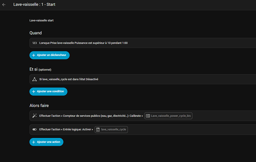The image size is (256, 162).
Task: Go back with the arrow icon
Action: coord(4,5)
